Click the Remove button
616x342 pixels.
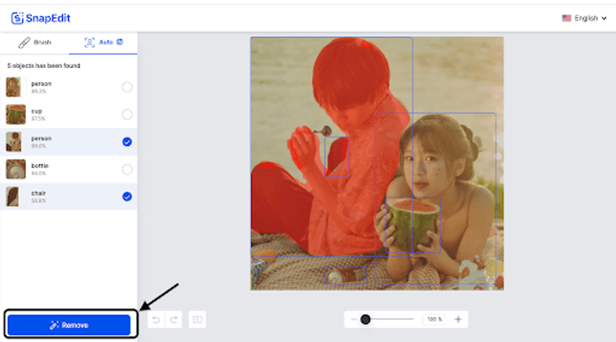(x=69, y=325)
